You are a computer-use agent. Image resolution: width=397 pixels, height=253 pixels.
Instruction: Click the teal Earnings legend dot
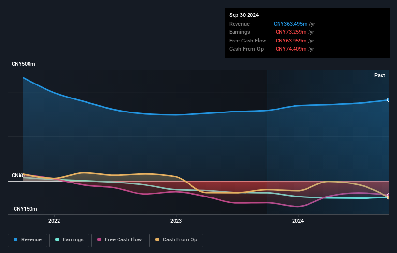tap(57, 239)
